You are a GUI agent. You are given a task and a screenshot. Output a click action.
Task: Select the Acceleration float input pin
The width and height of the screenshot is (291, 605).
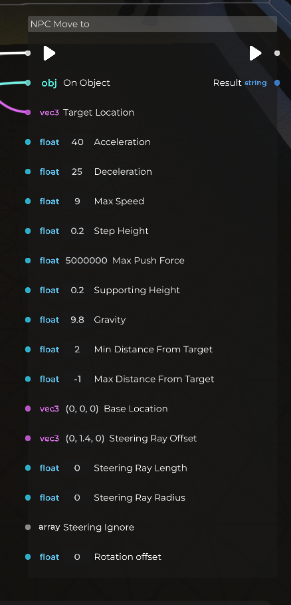(28, 142)
